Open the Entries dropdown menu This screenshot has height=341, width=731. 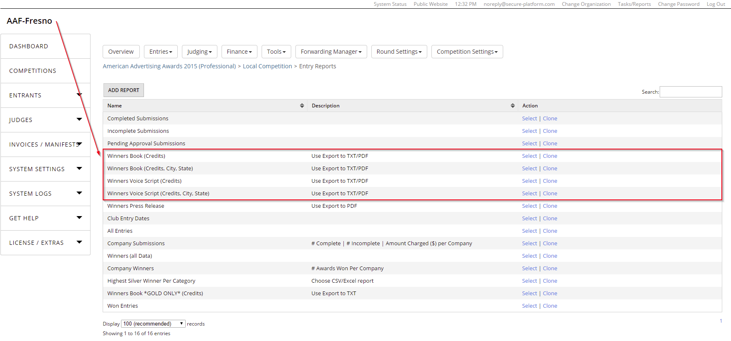(x=161, y=52)
